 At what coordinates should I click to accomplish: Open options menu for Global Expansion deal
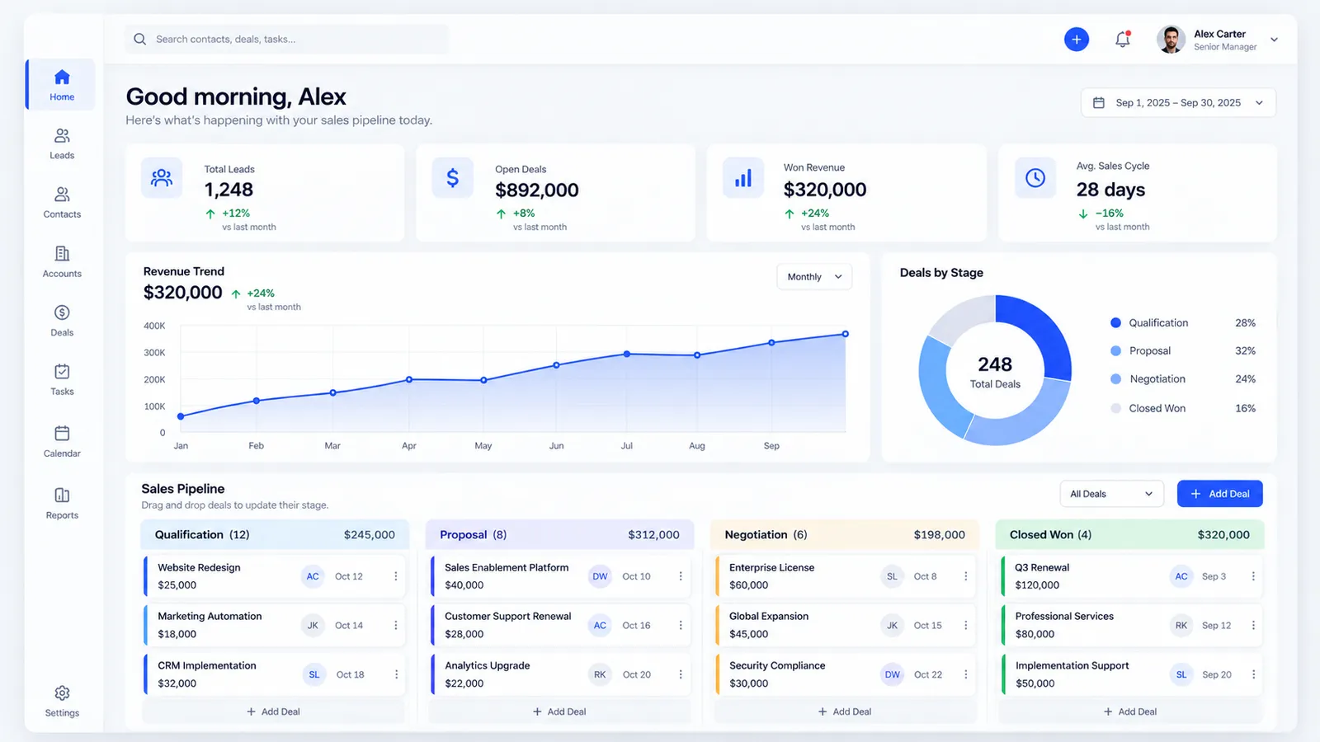click(965, 626)
